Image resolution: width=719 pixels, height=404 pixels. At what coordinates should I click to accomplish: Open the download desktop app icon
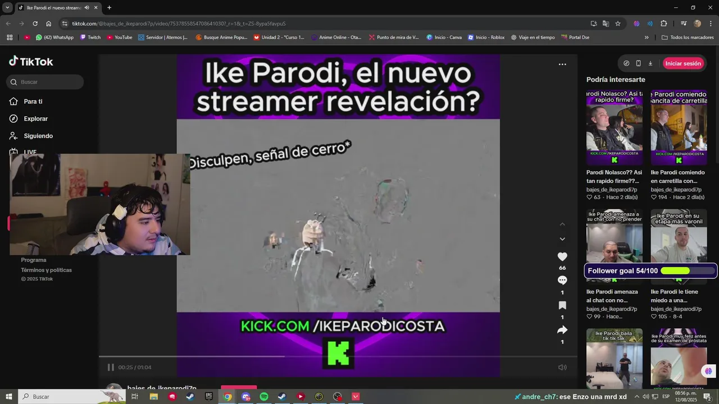[650, 63]
